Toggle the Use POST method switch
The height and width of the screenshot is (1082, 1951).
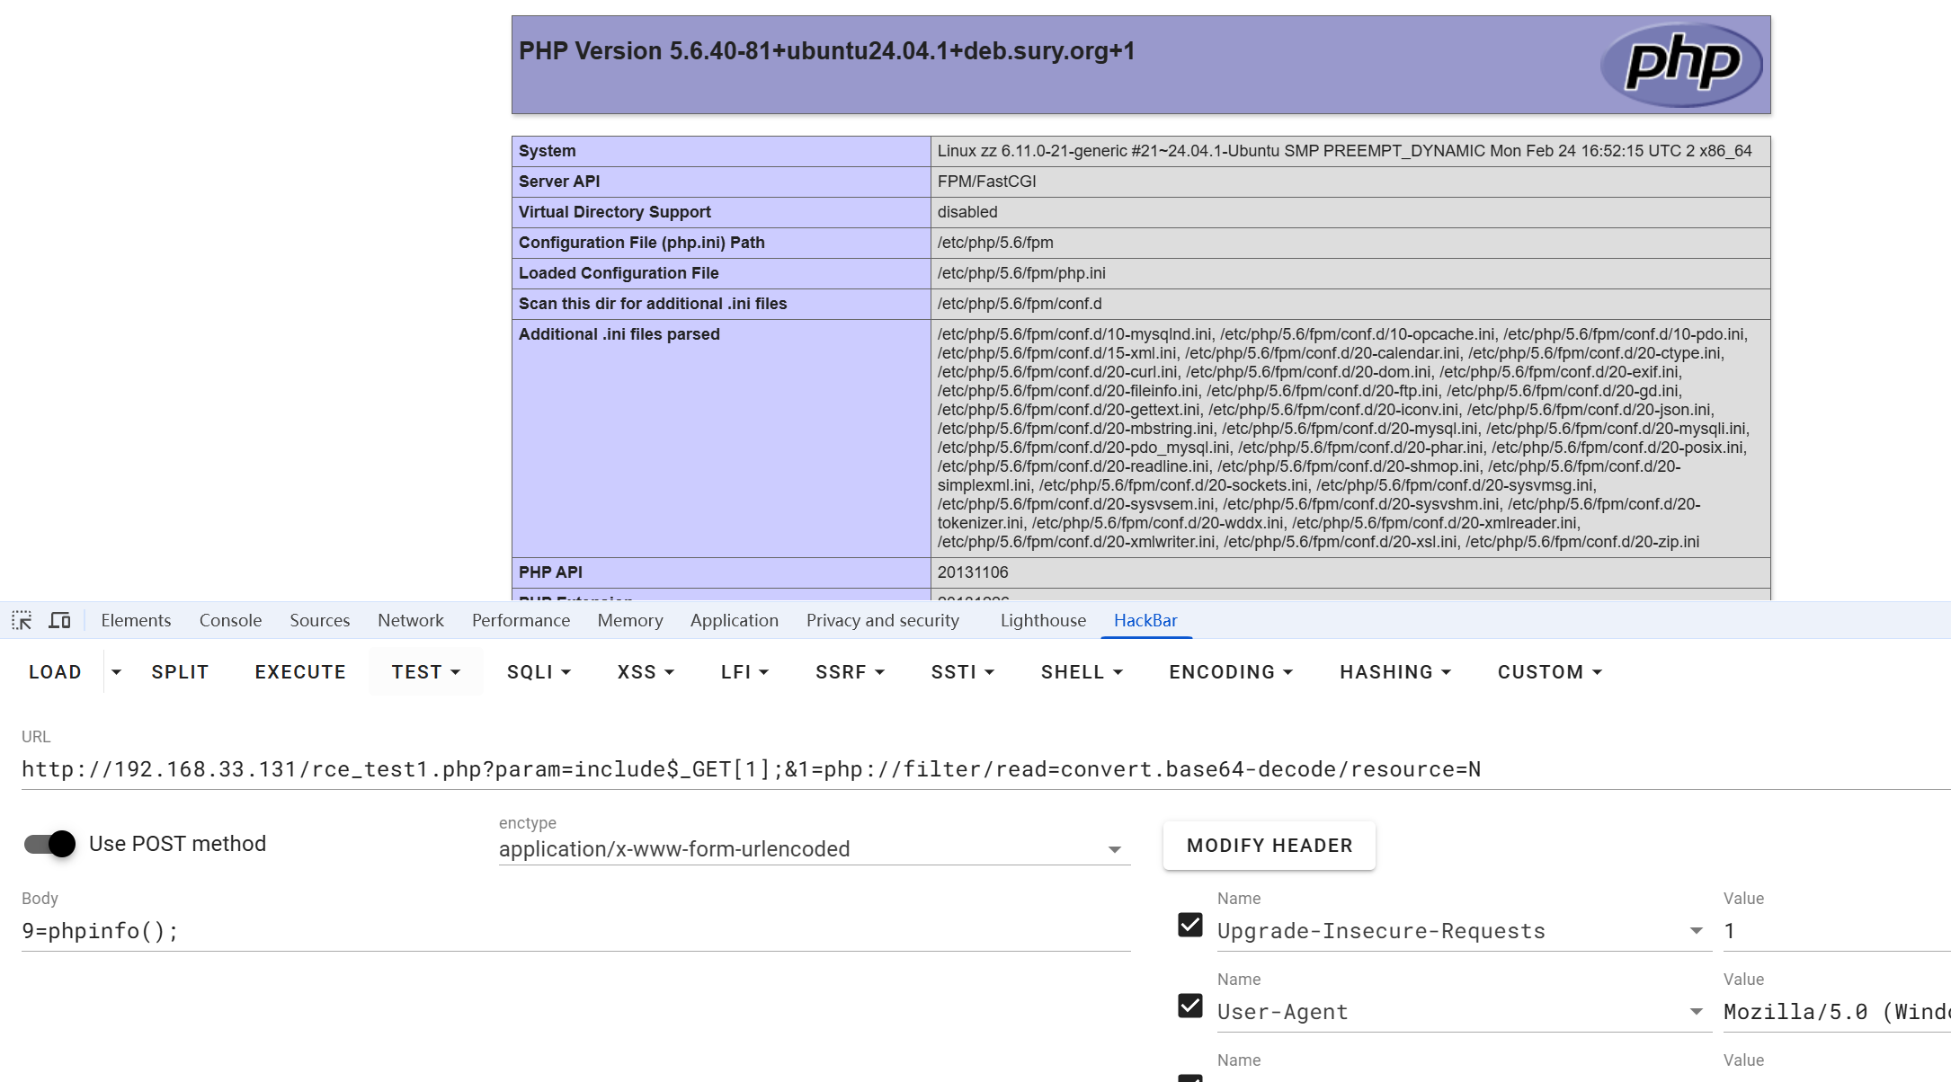point(50,844)
